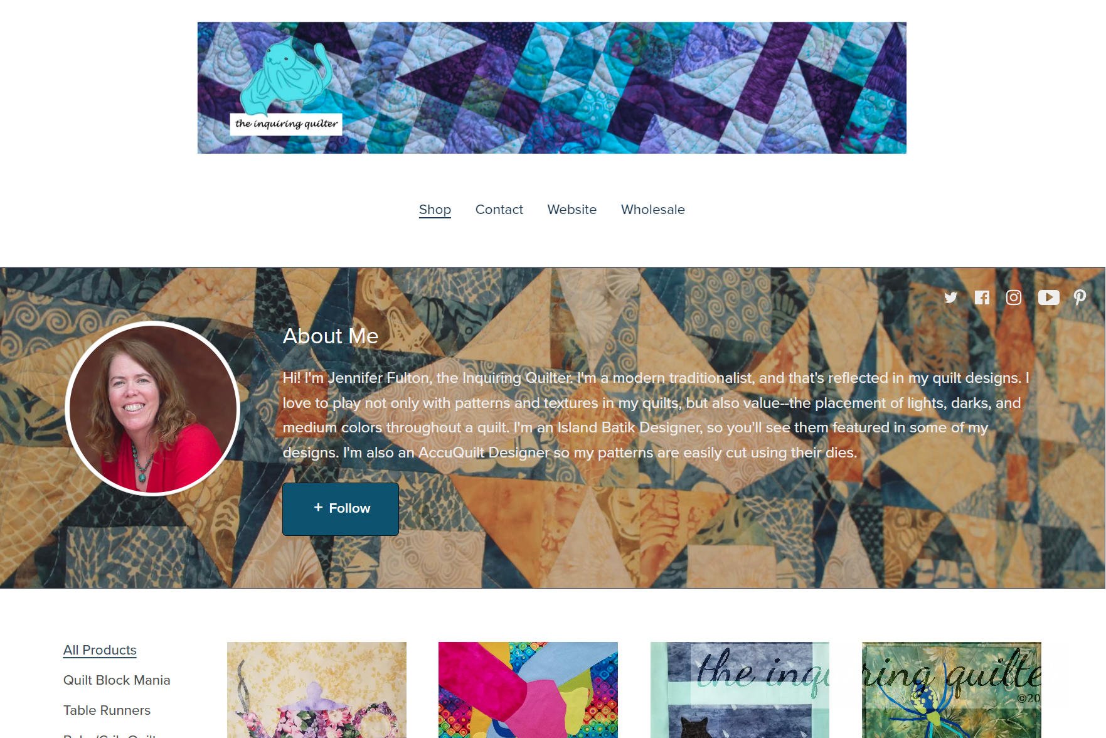Select the All Products category
This screenshot has height=738, width=1106.
(x=100, y=650)
